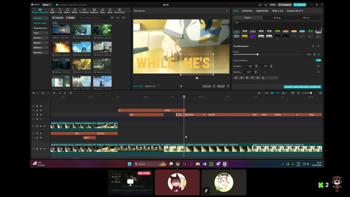Viewport: 350px width, 197px height.
Task: Open the Subtítulos panel
Action: pyautogui.click(x=94, y=11)
